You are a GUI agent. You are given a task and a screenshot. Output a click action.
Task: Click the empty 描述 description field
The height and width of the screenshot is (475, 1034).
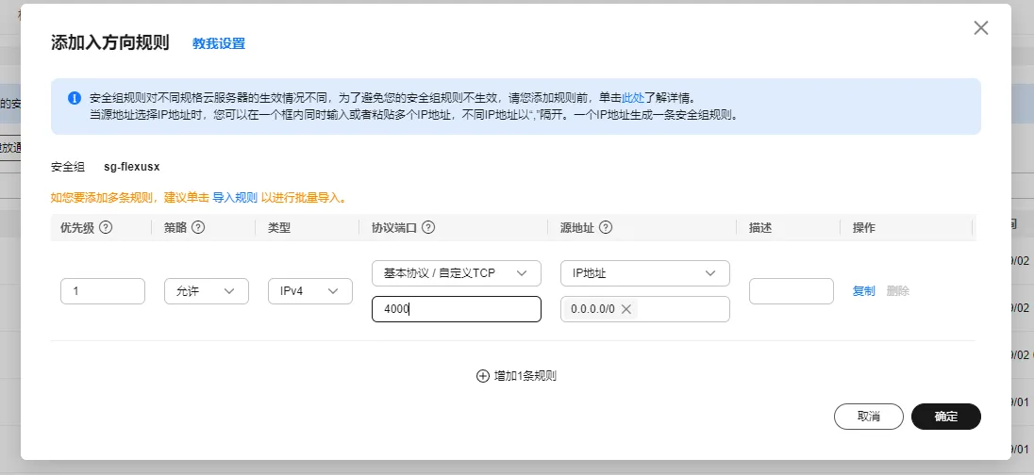791,291
